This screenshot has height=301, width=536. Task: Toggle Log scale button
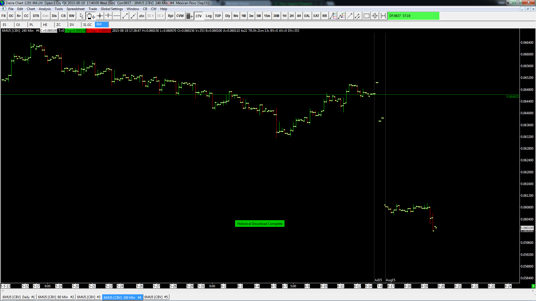(208, 16)
